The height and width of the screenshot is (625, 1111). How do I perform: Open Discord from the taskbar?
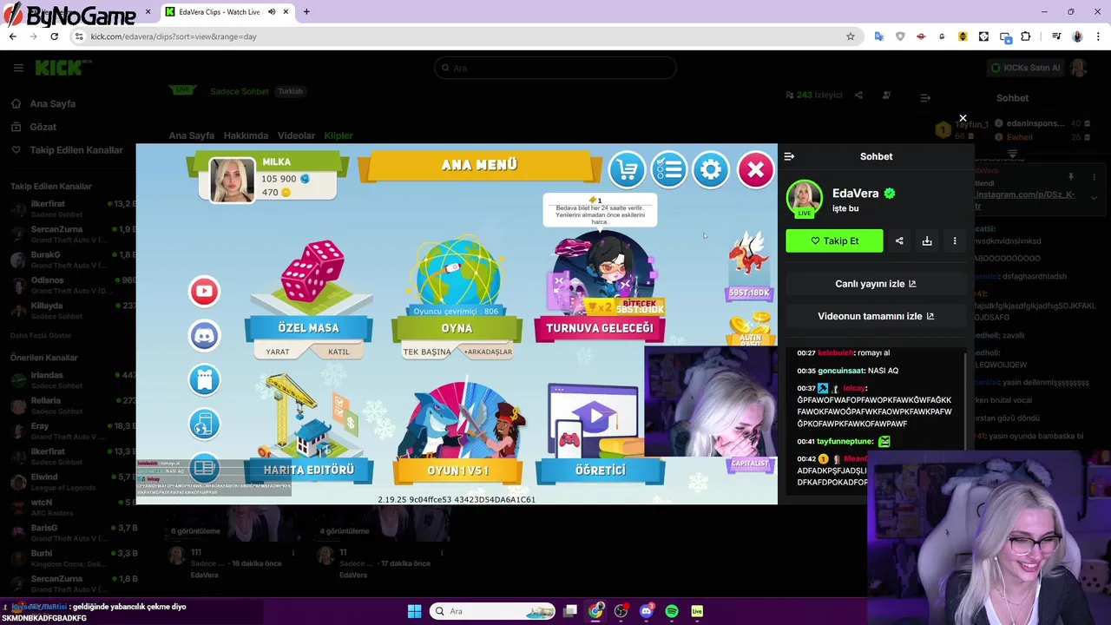(x=646, y=611)
